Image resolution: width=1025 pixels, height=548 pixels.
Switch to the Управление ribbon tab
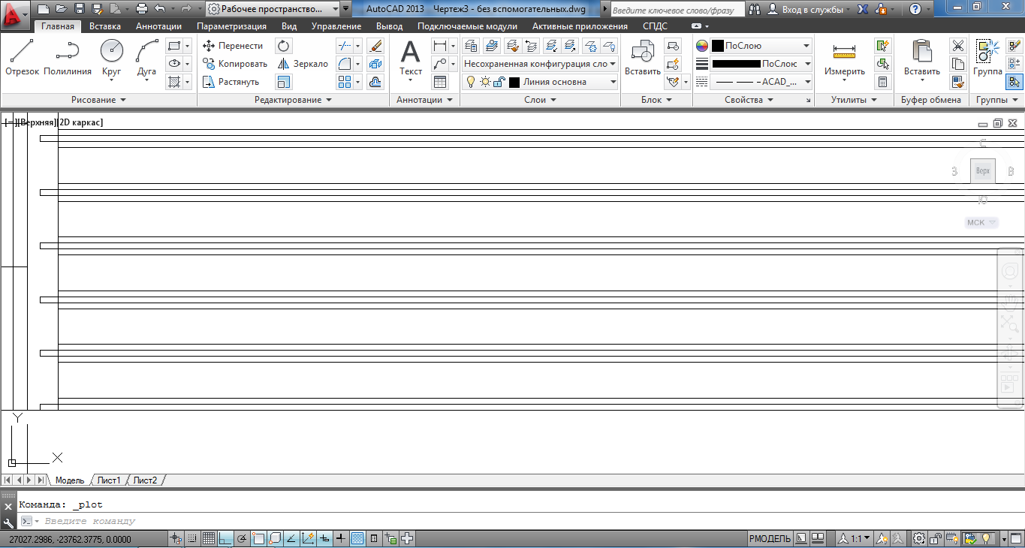336,26
